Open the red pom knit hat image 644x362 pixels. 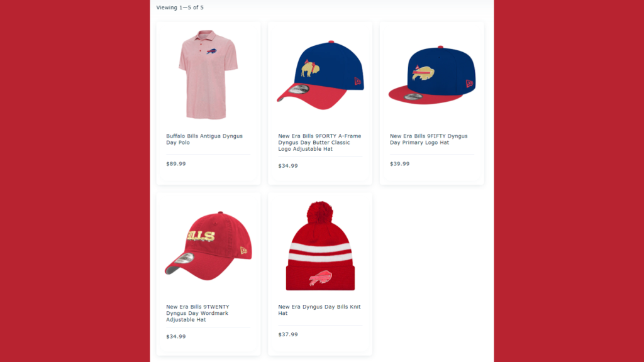320,246
